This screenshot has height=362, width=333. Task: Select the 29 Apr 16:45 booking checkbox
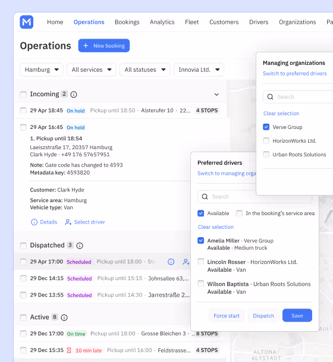click(x=23, y=127)
